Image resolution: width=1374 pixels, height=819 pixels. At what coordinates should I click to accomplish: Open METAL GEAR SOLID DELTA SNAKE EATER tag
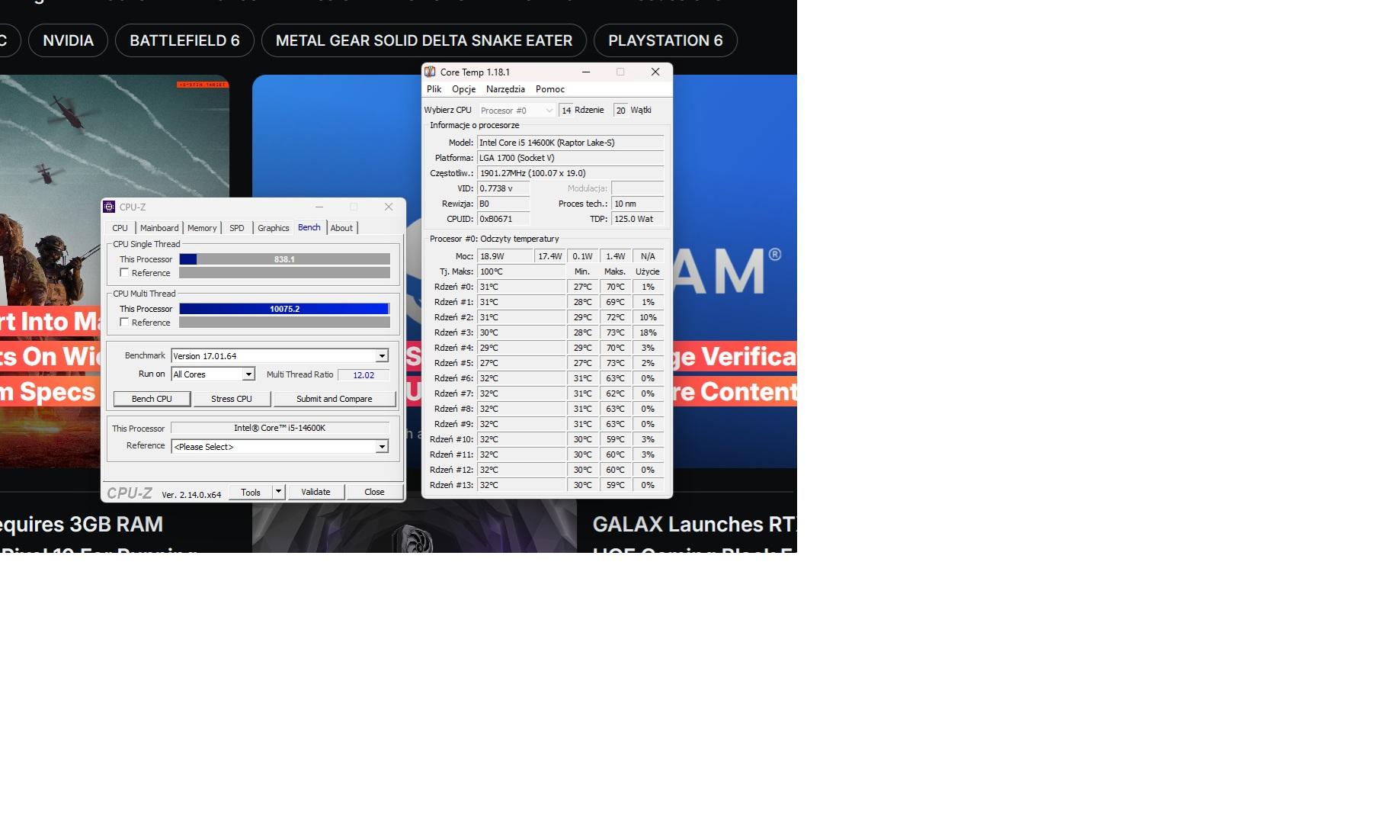point(424,40)
